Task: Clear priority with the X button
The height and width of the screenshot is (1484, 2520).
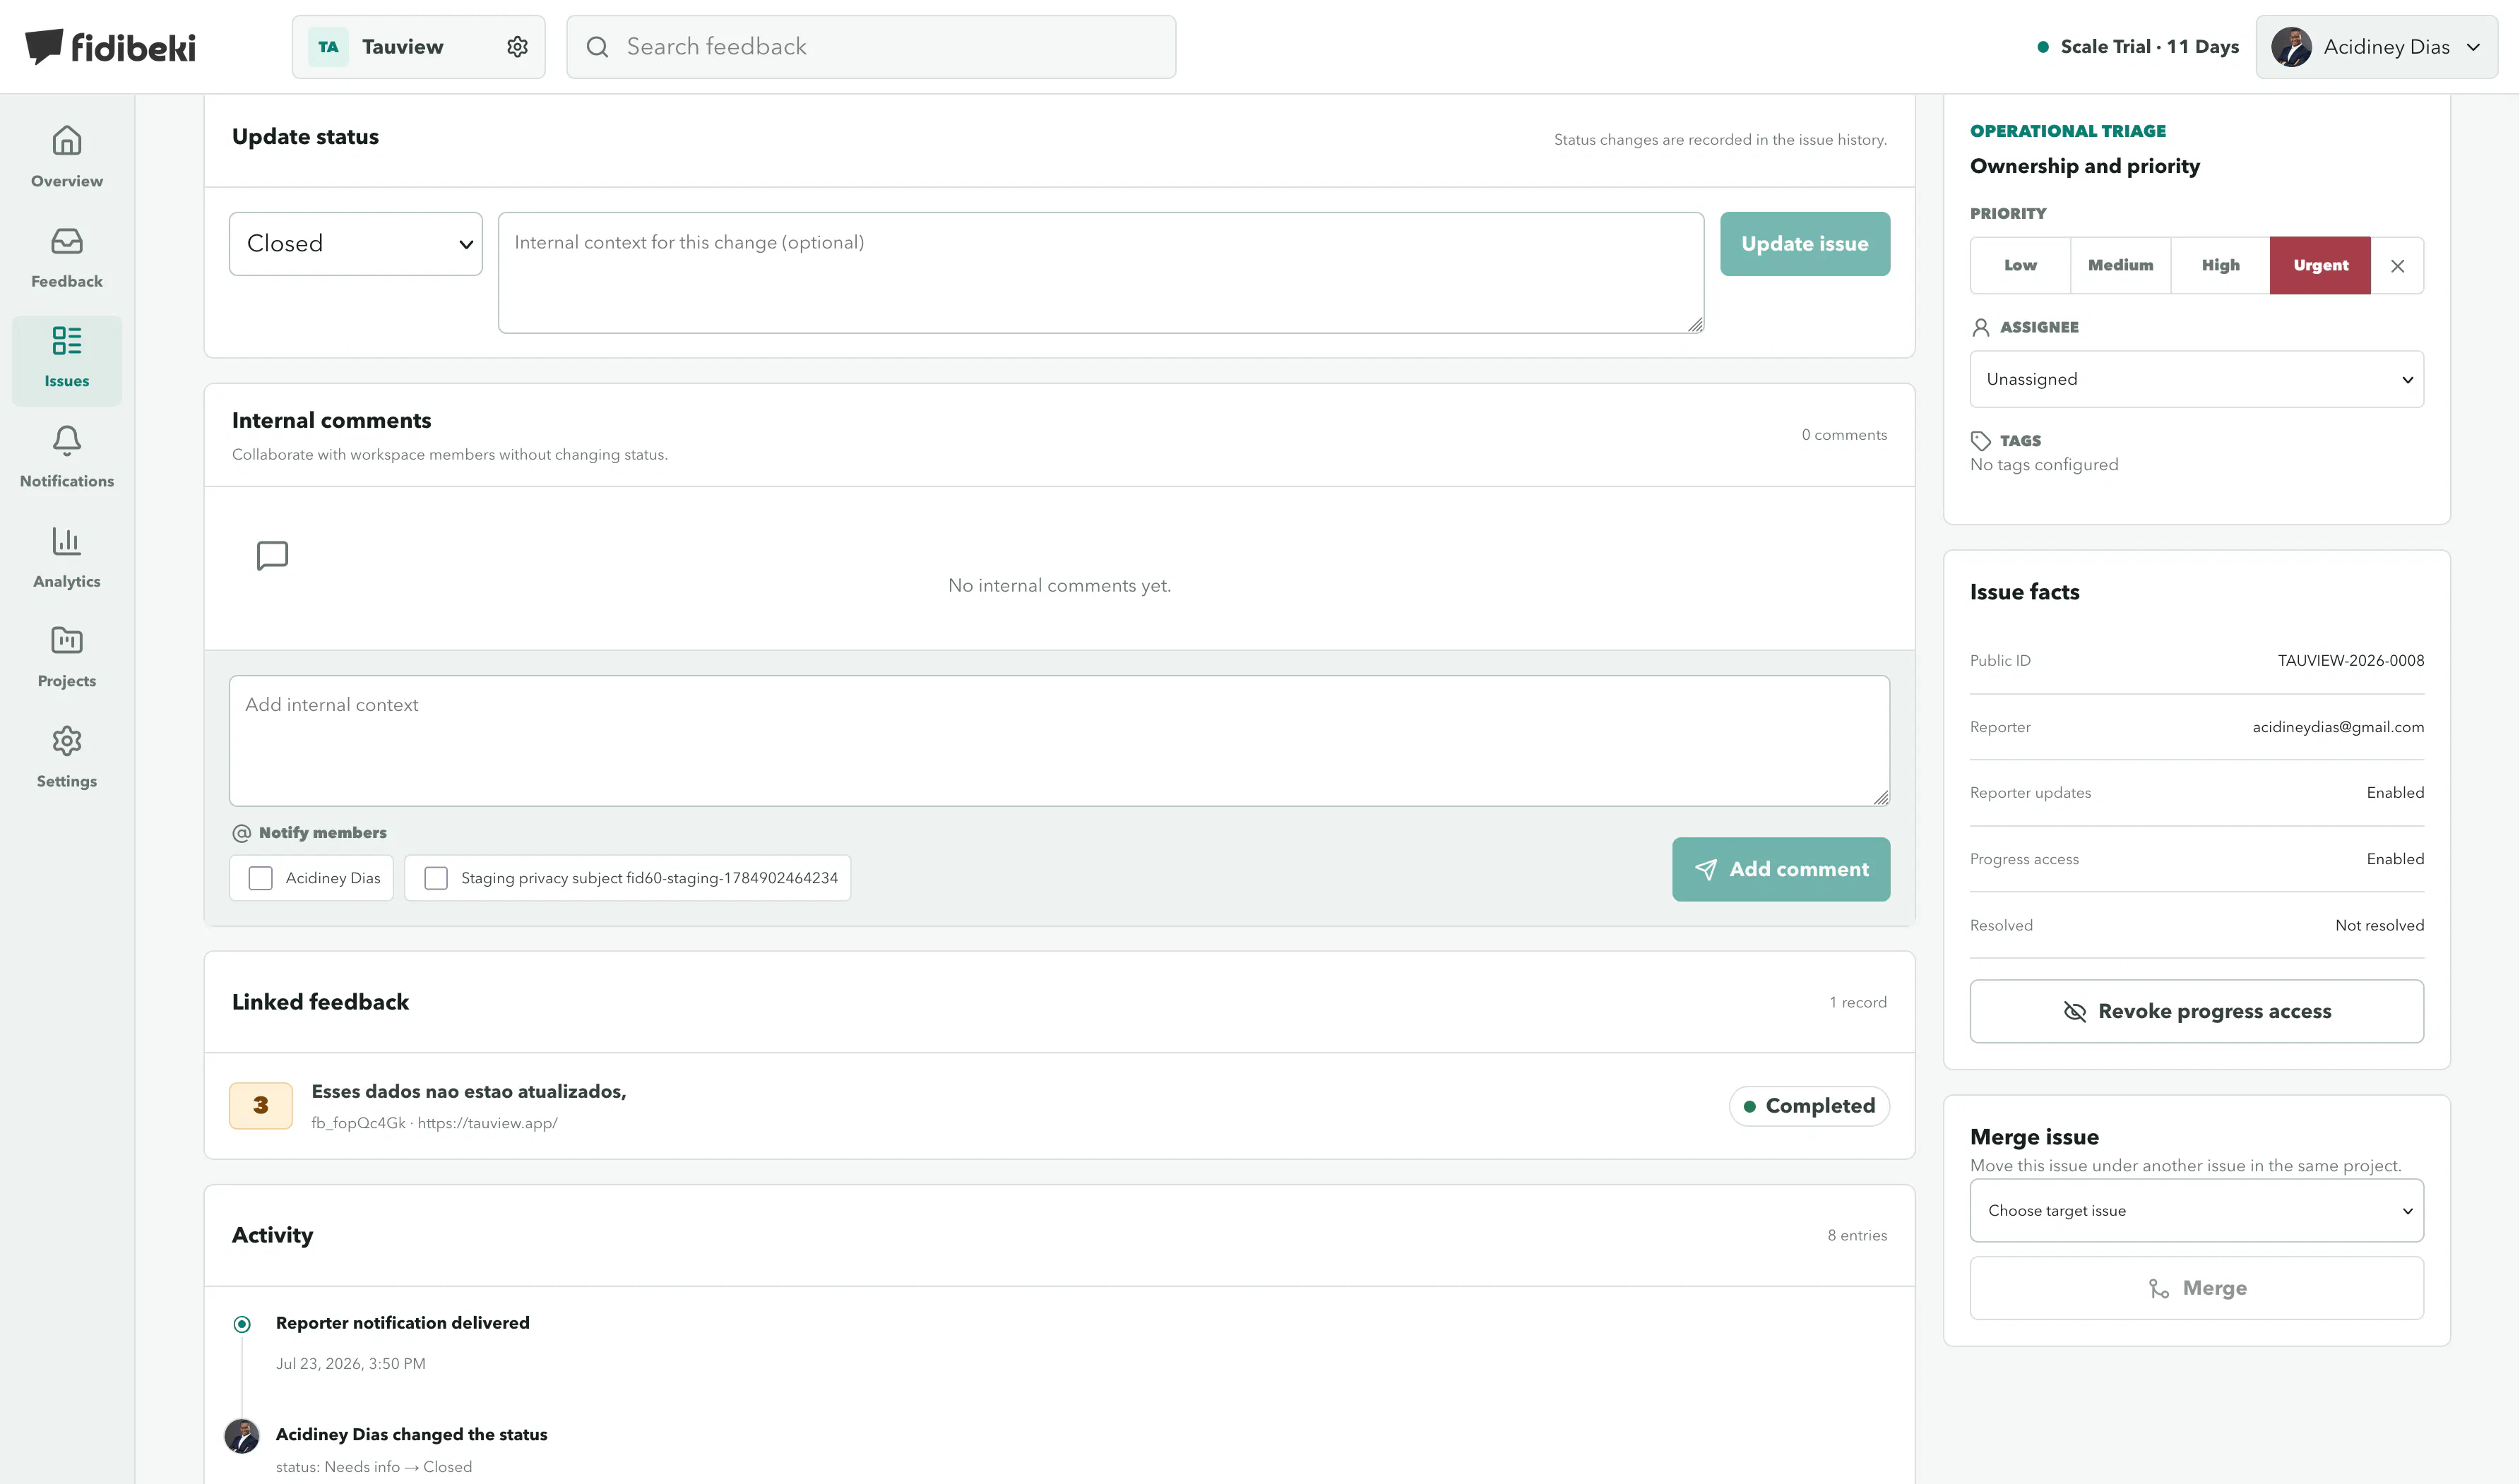Action: tap(2398, 266)
